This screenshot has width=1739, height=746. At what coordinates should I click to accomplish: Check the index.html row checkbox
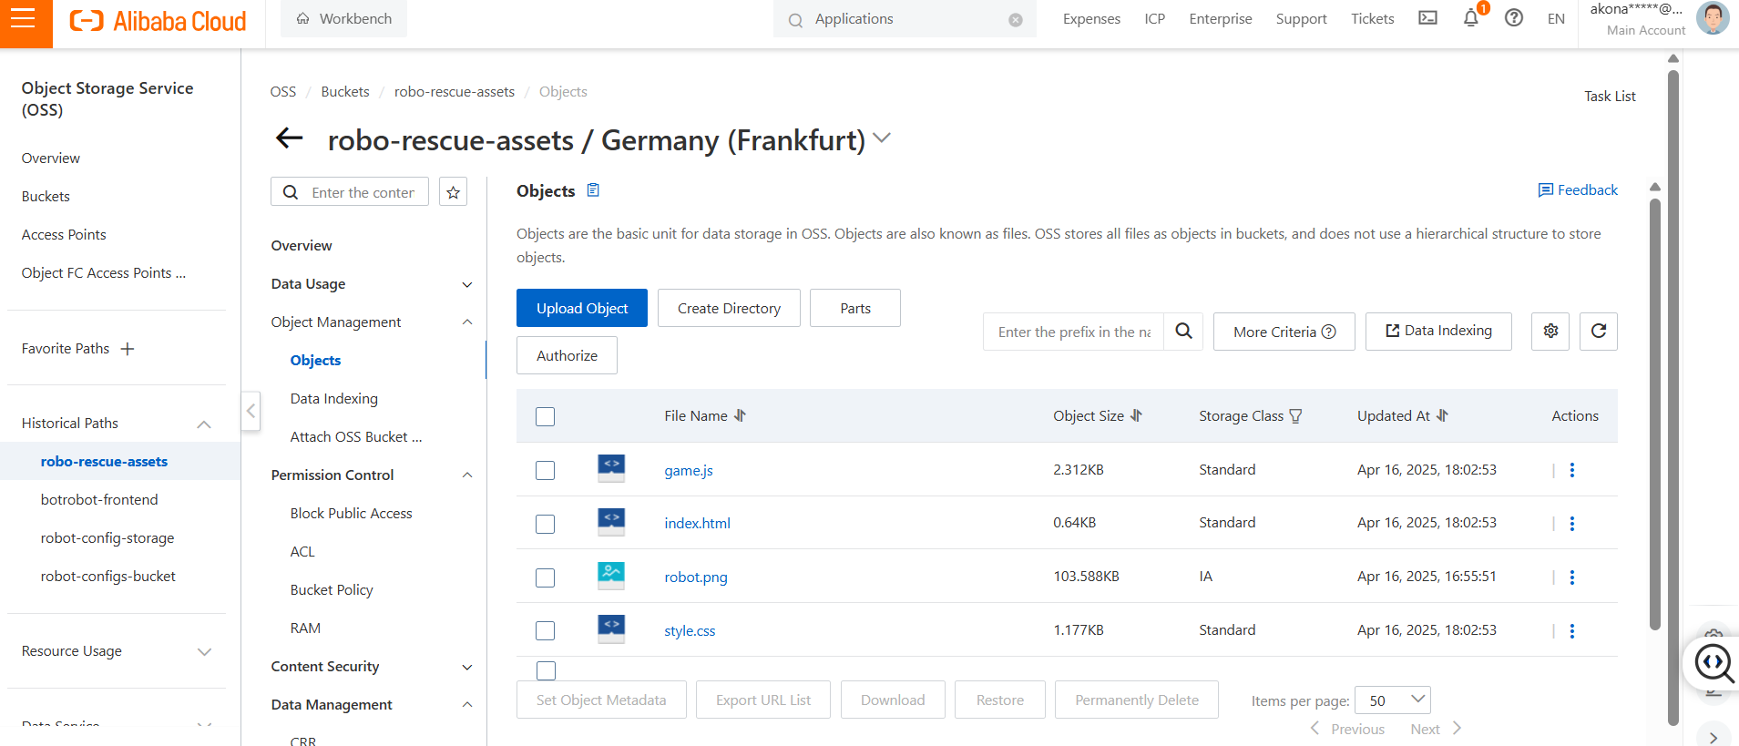pyautogui.click(x=545, y=524)
